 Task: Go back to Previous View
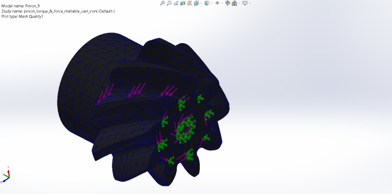(176, 3)
